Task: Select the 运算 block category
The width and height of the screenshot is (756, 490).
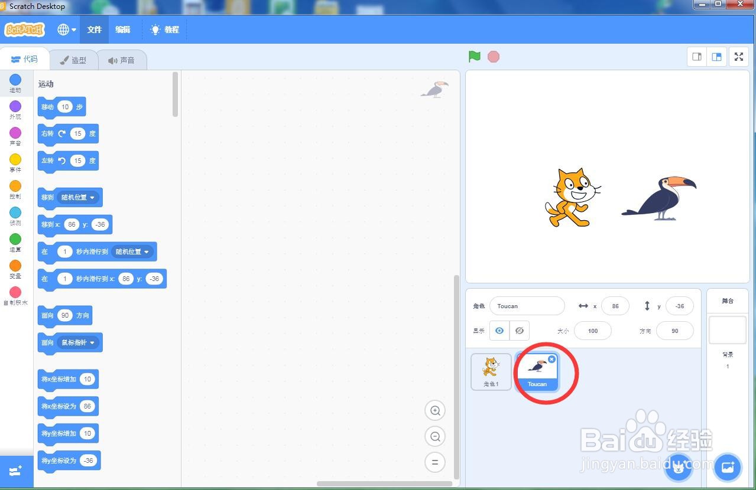Action: click(x=15, y=243)
